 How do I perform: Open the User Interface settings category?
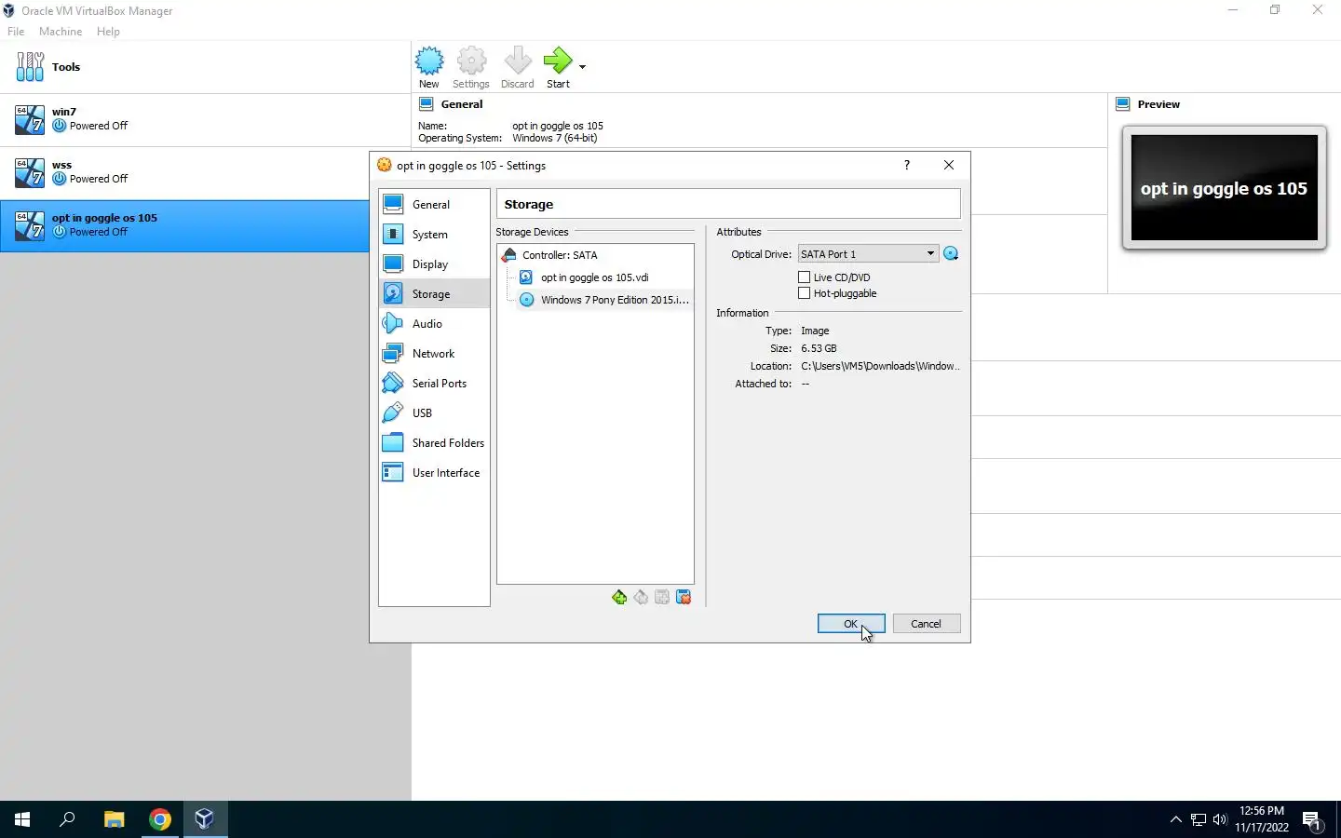pyautogui.click(x=434, y=473)
